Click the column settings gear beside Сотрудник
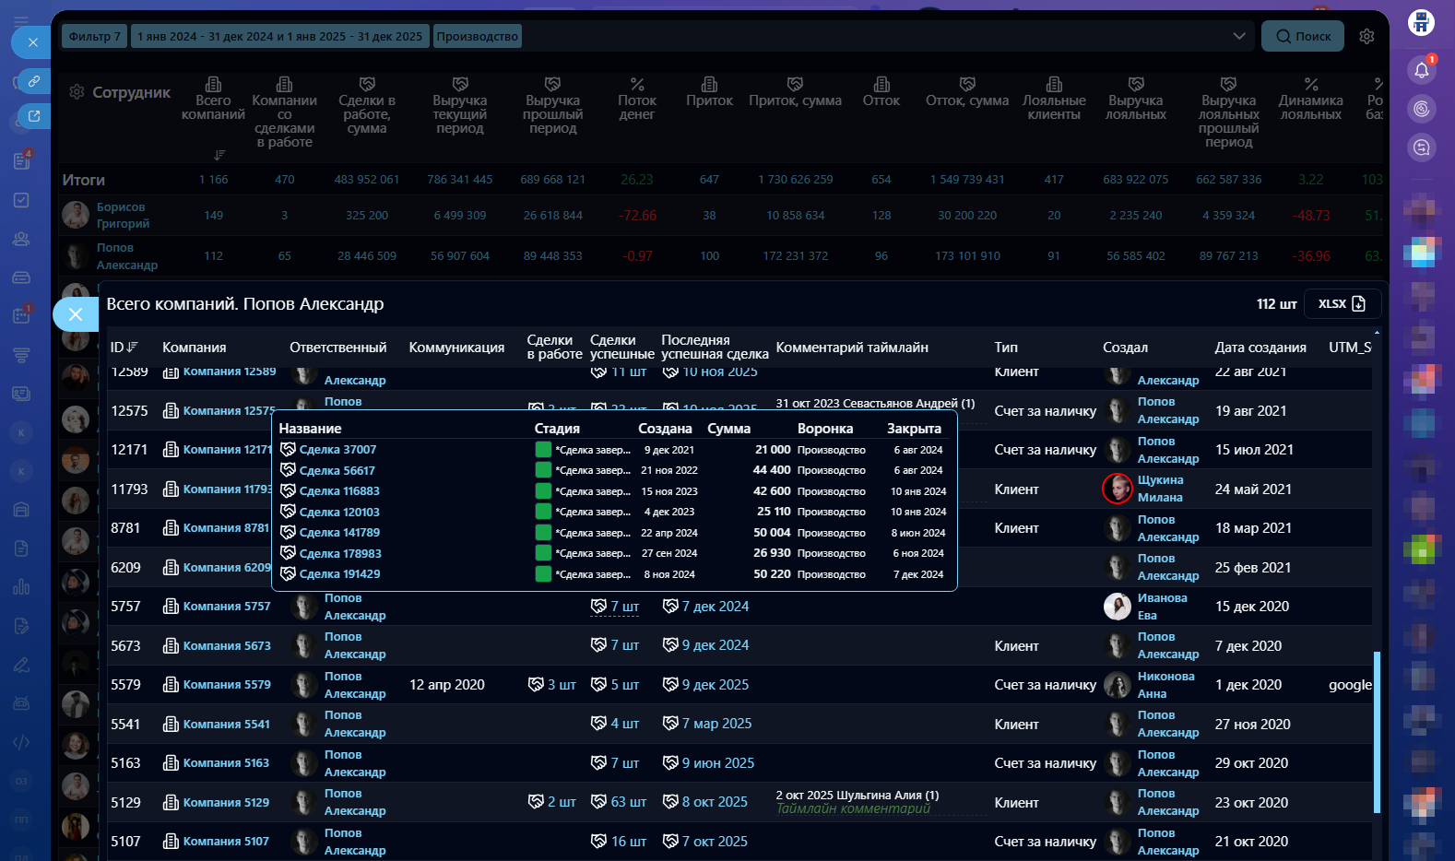Image resolution: width=1455 pixels, height=861 pixels. click(x=77, y=92)
